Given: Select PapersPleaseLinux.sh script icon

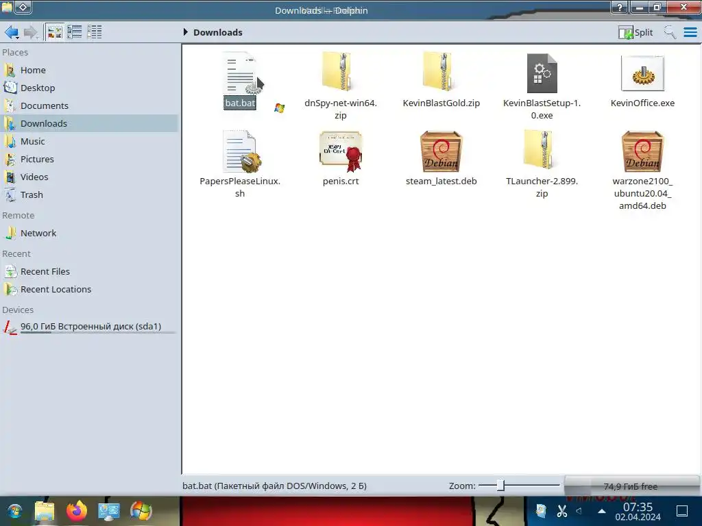Looking at the screenshot, I should click(x=241, y=151).
